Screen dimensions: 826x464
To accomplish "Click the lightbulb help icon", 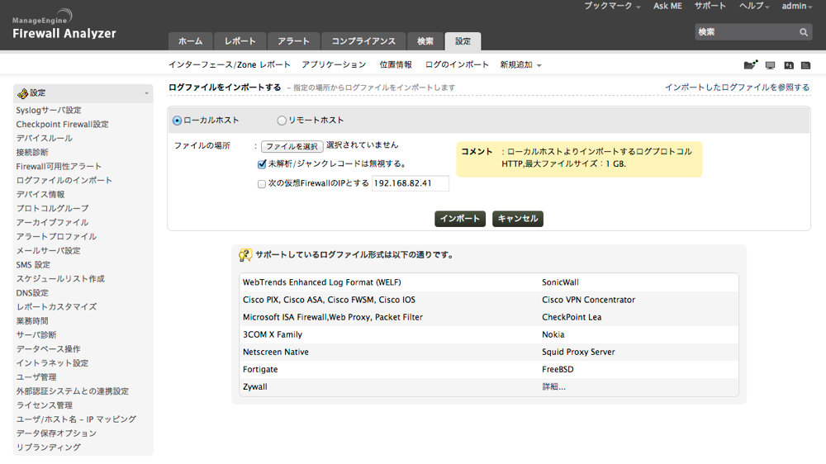I will pos(245,255).
